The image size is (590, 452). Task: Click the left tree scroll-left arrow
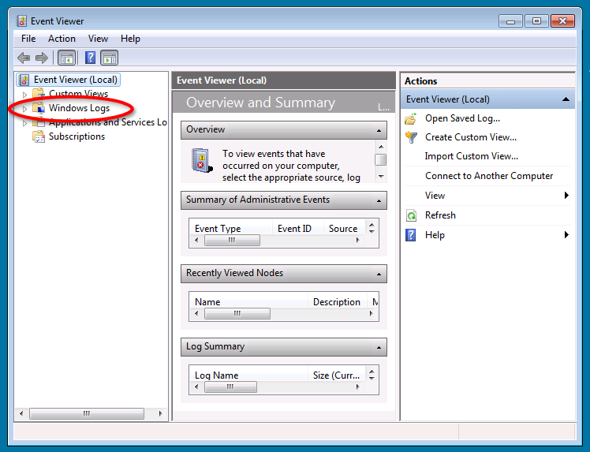pyautogui.click(x=21, y=413)
